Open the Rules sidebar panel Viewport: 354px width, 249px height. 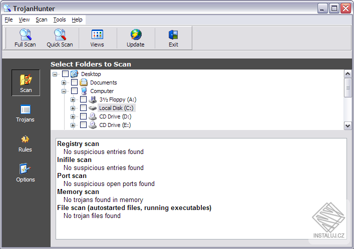pyautogui.click(x=25, y=143)
